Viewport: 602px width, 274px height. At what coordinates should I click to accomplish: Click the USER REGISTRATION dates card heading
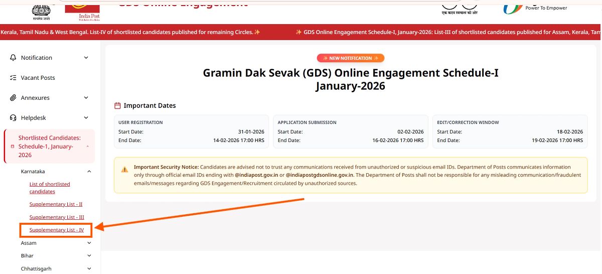(x=140, y=122)
